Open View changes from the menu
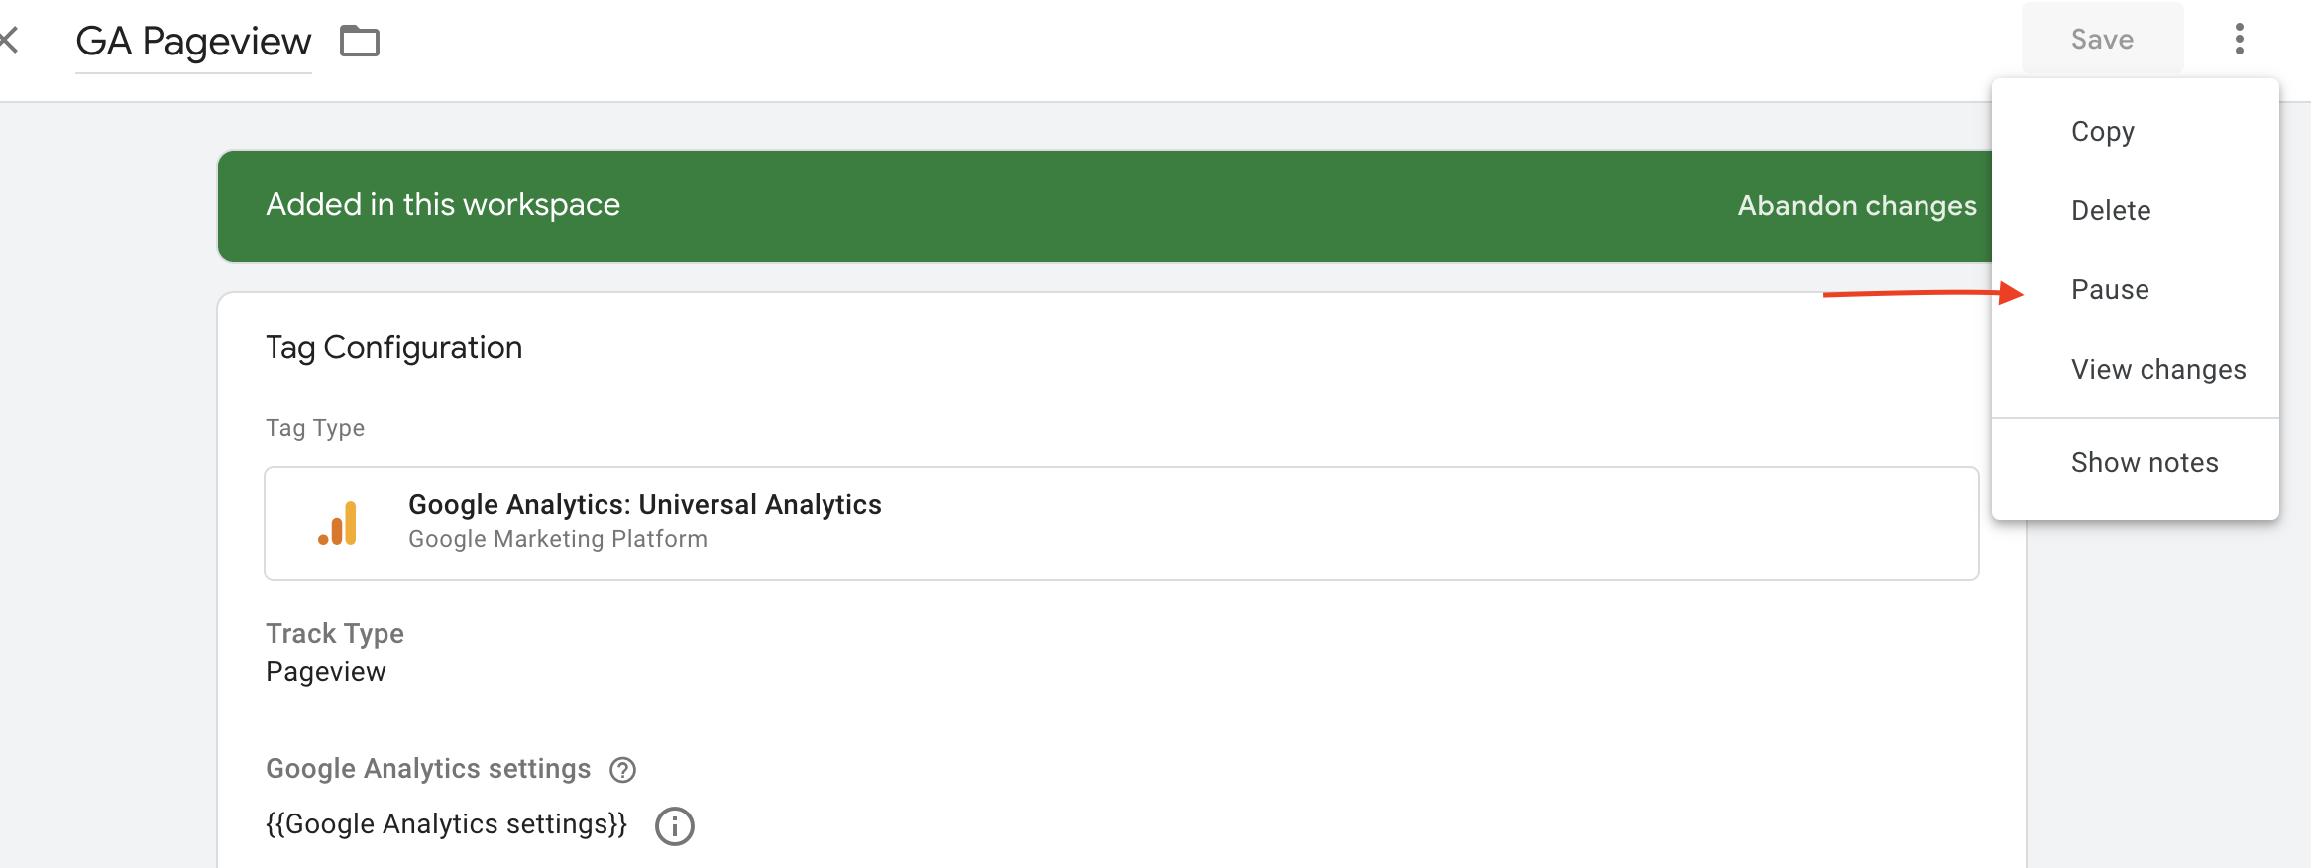The width and height of the screenshot is (2311, 868). click(2157, 370)
